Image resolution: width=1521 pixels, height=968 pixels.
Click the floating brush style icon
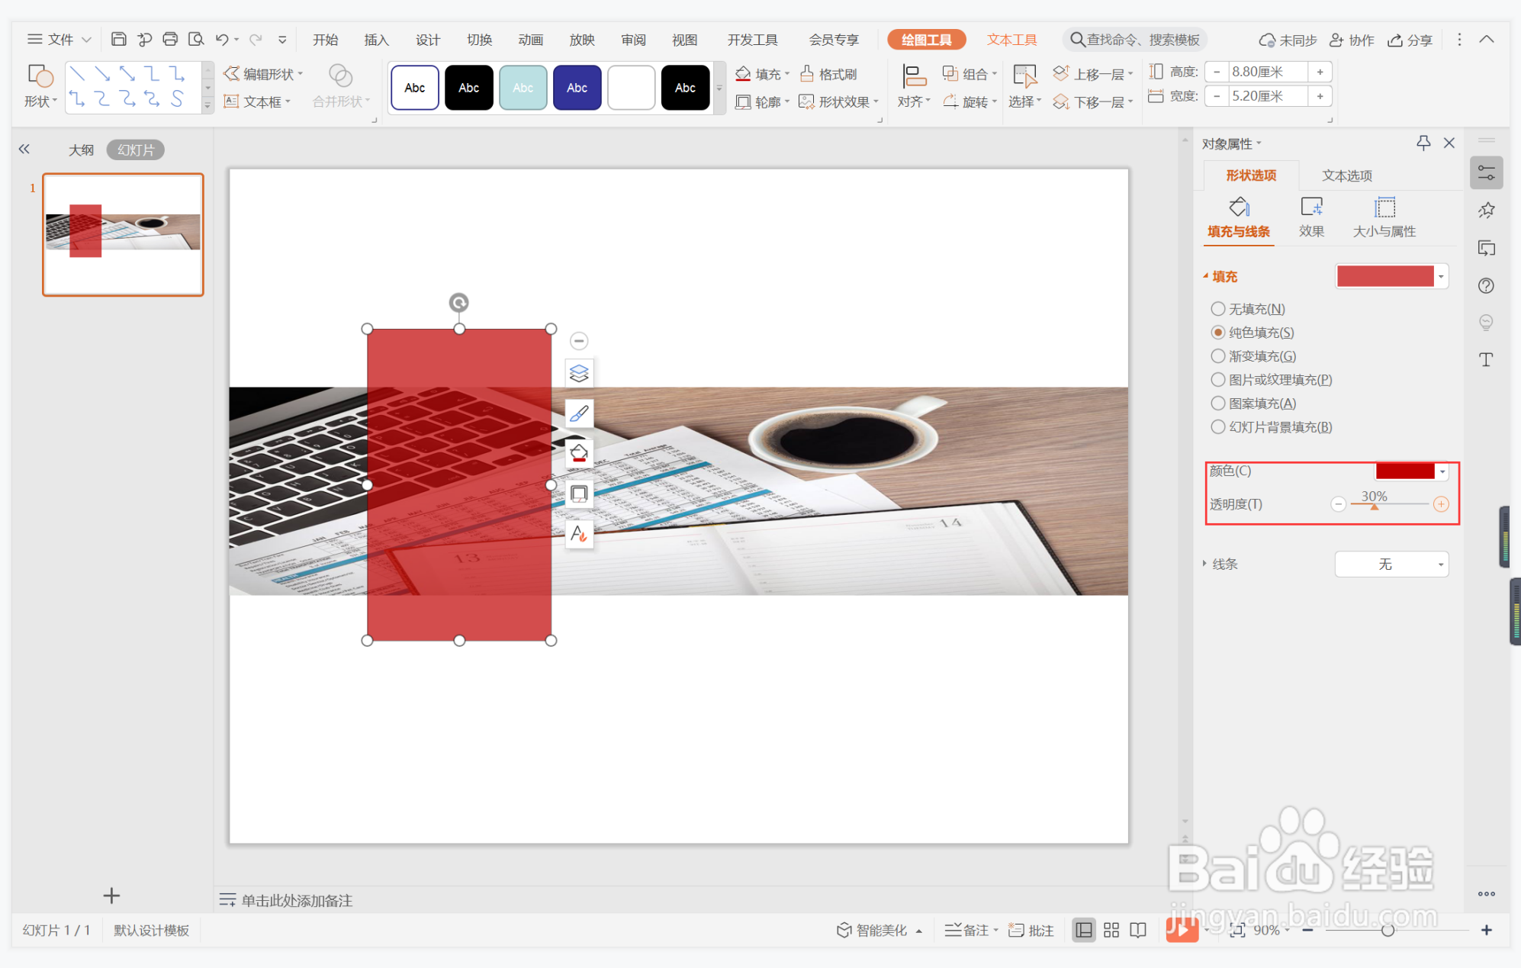[579, 413]
